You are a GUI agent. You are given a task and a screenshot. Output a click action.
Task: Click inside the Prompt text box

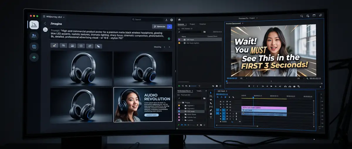point(111,35)
